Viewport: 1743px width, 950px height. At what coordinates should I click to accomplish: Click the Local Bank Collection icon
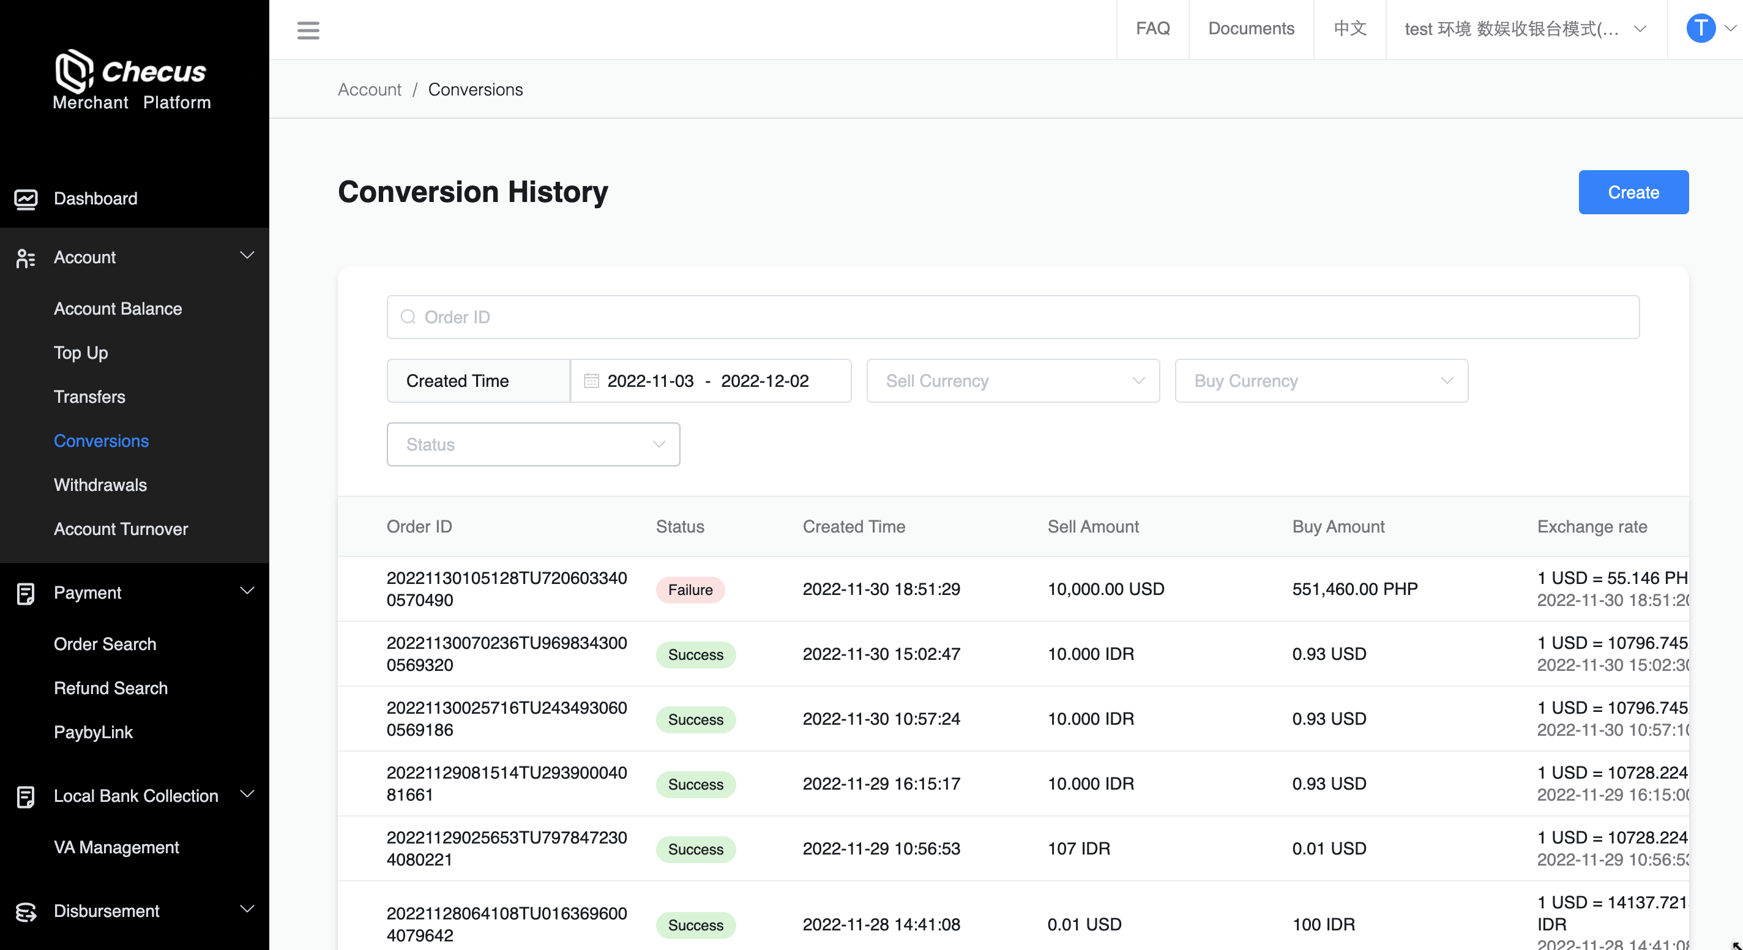26,796
